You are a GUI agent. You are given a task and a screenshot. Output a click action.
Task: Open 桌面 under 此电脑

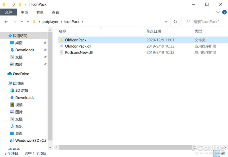point(19,133)
